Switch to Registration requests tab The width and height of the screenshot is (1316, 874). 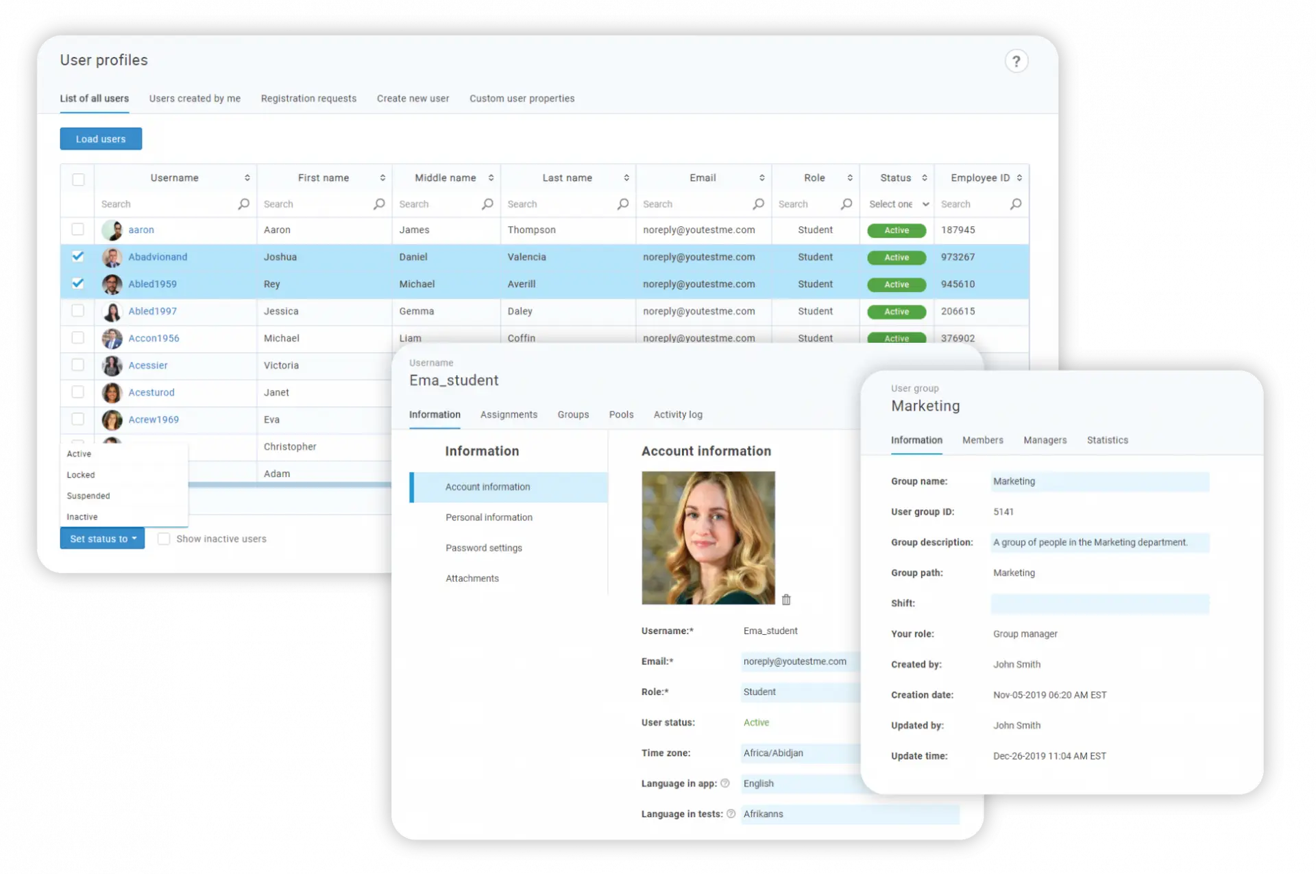(308, 99)
